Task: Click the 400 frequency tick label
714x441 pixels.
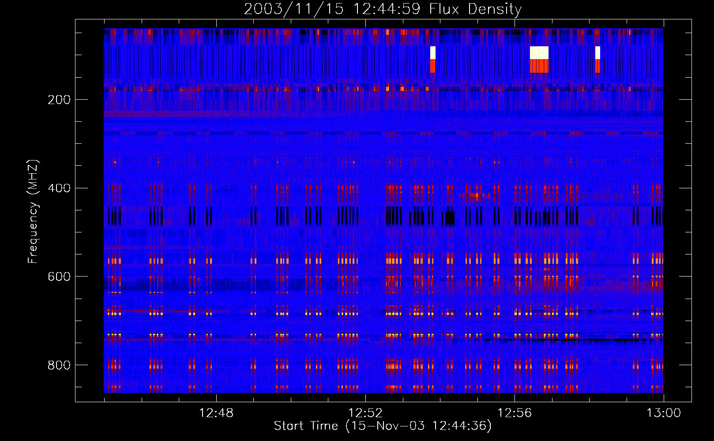Action: pyautogui.click(x=59, y=188)
